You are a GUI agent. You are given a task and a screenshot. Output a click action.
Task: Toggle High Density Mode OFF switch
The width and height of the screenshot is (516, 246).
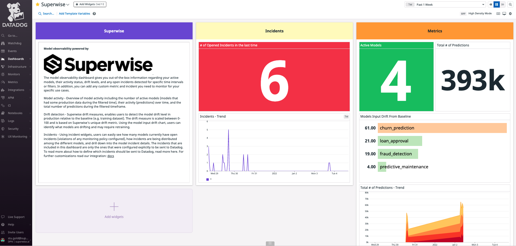tap(463, 13)
